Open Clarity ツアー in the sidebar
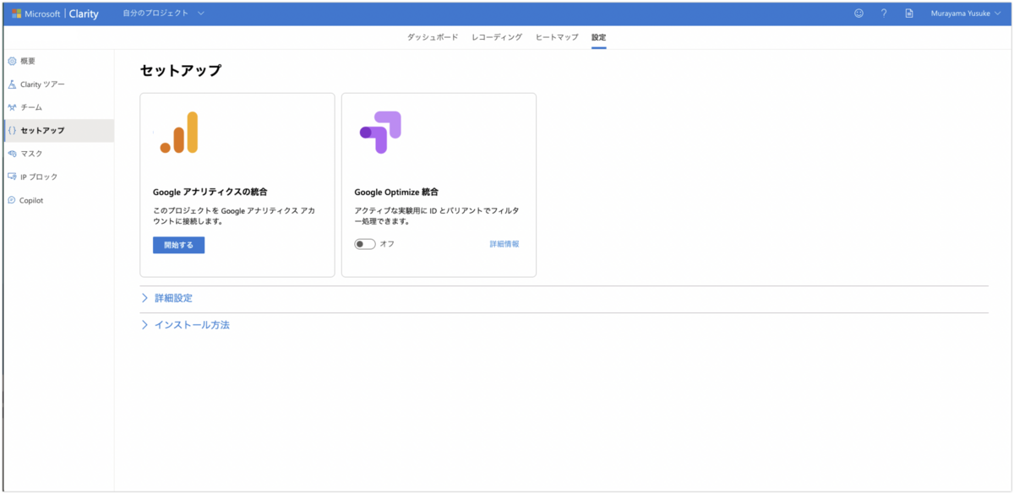The width and height of the screenshot is (1014, 494). point(57,84)
